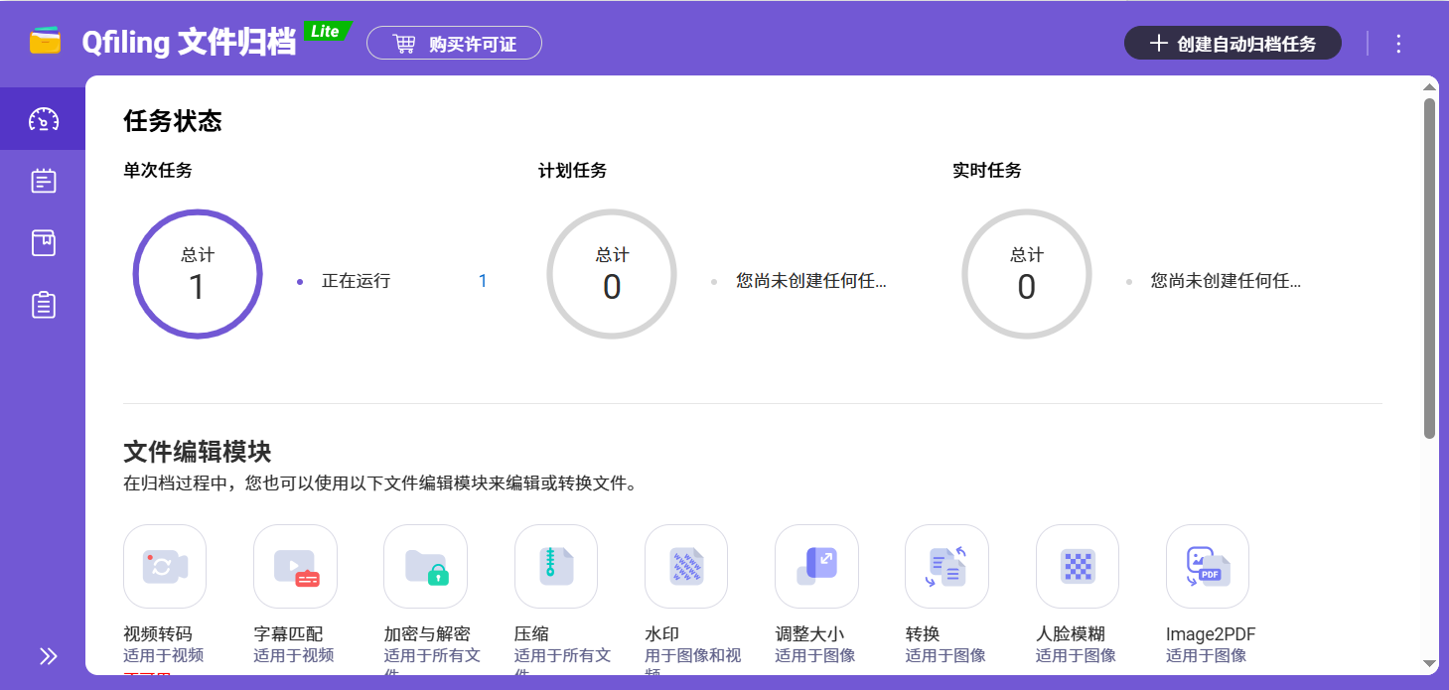Click the 调整大小 label text
Screen dimensions: 1449x690
[809, 634]
